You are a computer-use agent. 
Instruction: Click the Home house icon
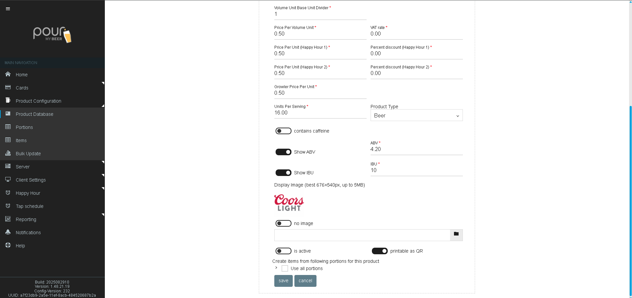tap(8, 74)
